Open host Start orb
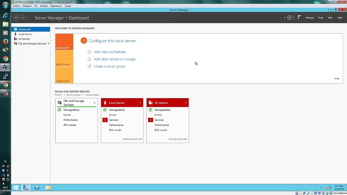 [5, 5]
